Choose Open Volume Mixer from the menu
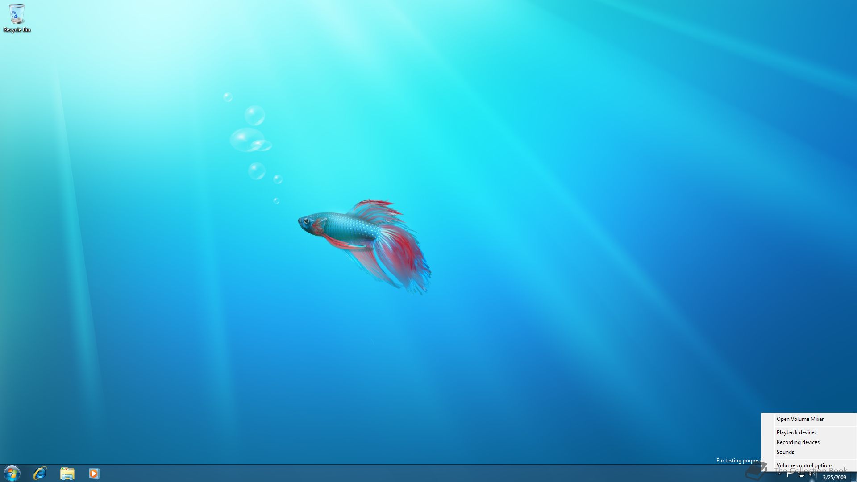857x482 pixels. (x=809, y=419)
